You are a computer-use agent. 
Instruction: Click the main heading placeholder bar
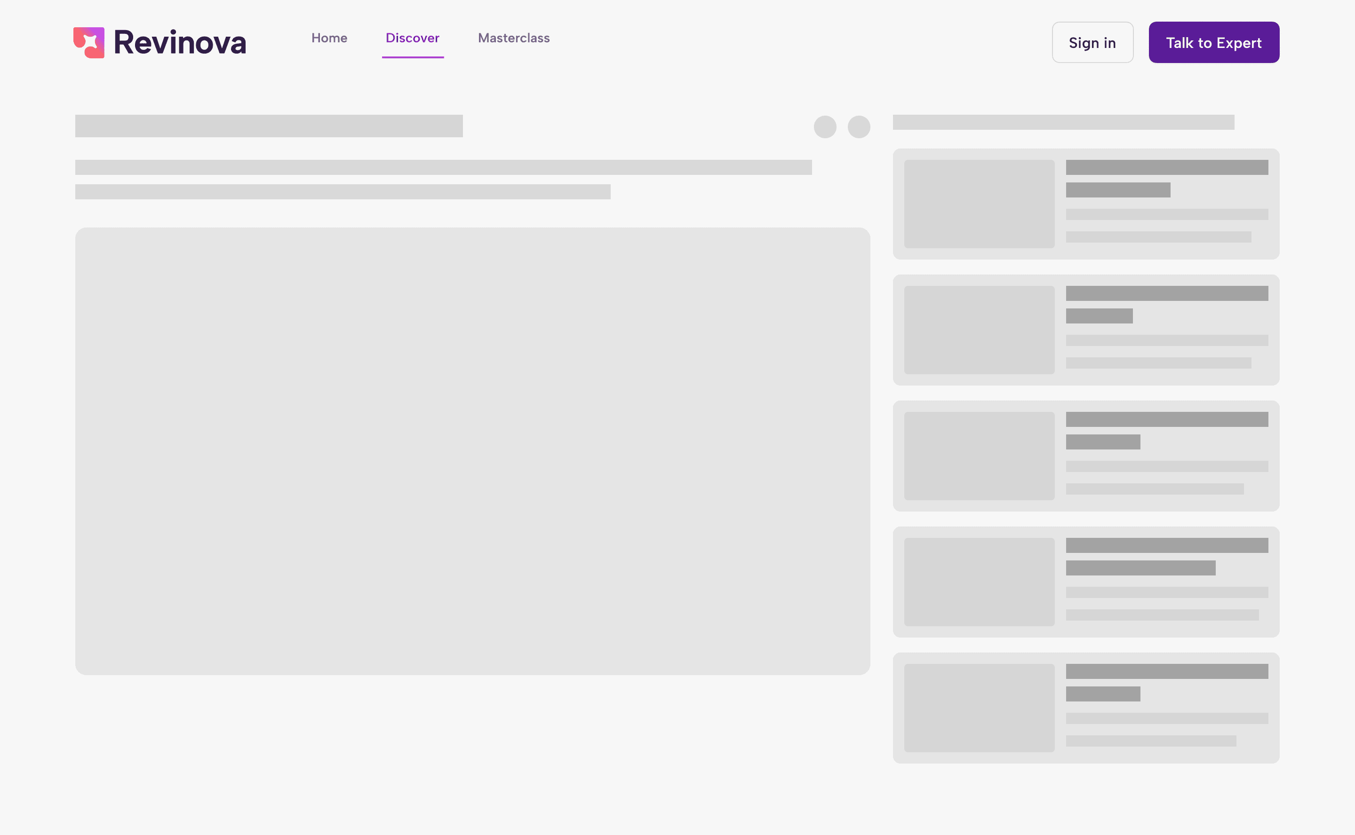[x=269, y=126]
